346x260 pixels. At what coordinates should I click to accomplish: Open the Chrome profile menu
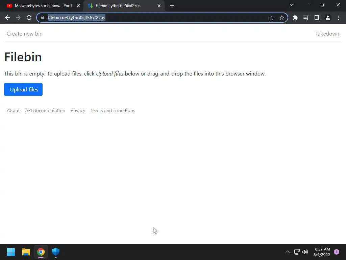click(x=328, y=18)
